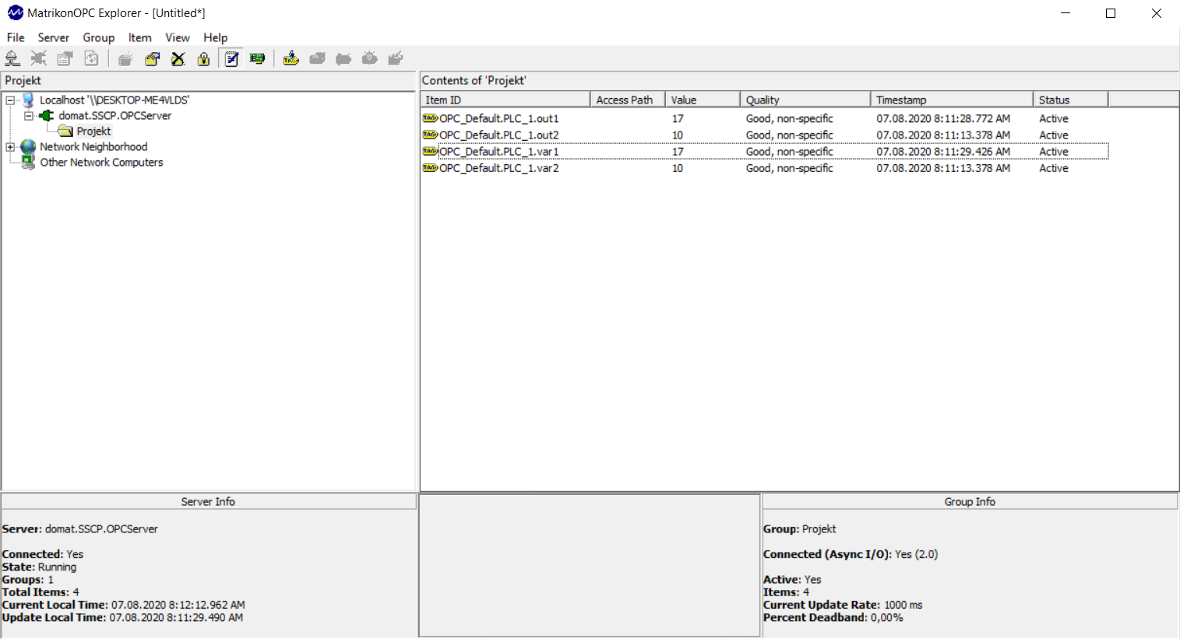Collapse the Localhost tree node

coord(10,100)
